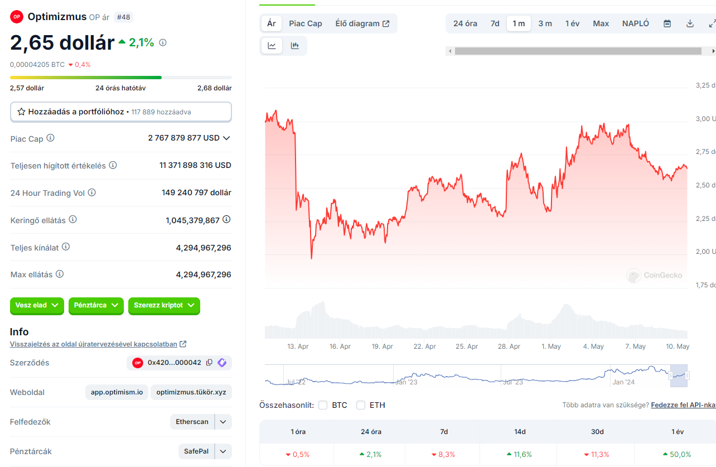Click horizontal scrollbar under time range buttons

click(x=578, y=51)
